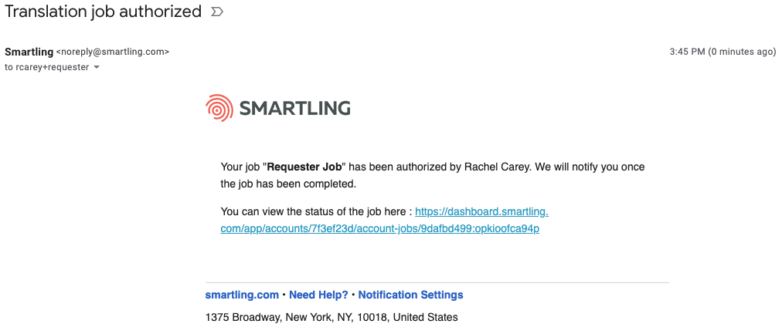This screenshot has height=334, width=782.
Task: Open the smartling.com footer link
Action: [x=242, y=295]
